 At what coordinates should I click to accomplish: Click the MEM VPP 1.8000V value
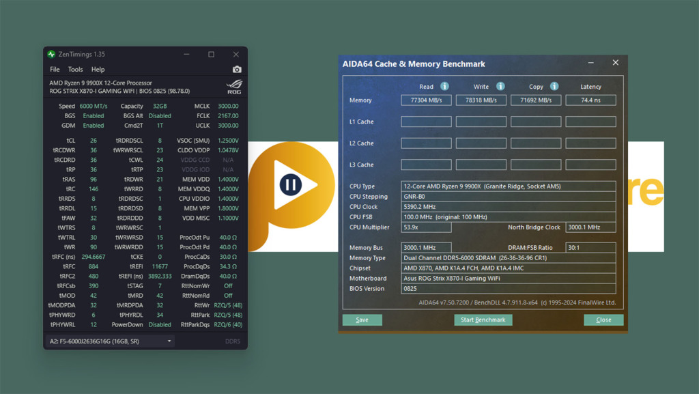(x=228, y=208)
